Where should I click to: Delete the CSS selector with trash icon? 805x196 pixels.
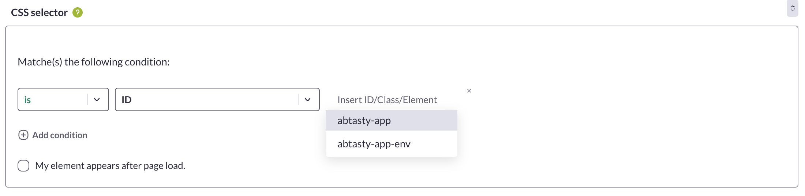[793, 8]
